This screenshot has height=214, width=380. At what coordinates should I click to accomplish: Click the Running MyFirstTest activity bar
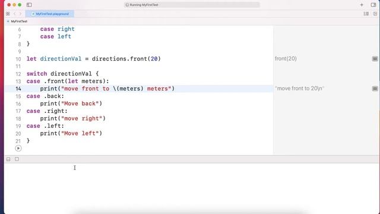coord(192,5)
